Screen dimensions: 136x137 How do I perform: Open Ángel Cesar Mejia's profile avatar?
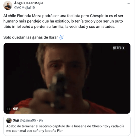click(8, 5)
